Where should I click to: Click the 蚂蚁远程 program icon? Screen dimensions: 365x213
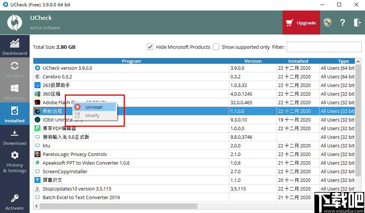(37, 111)
